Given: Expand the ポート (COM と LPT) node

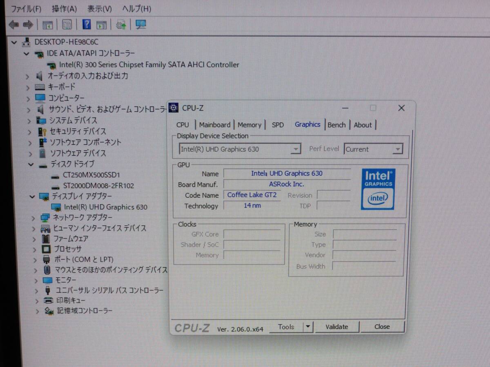Looking at the screenshot, I should click(35, 260).
